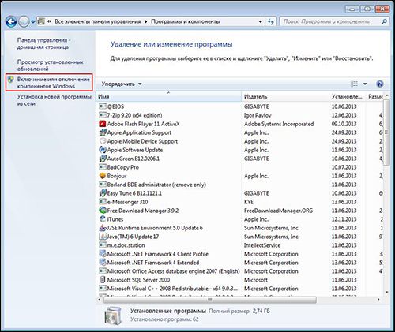Click the AutoGreen B12.0206.1 icon
The width and height of the screenshot is (395, 332).
pos(103,159)
